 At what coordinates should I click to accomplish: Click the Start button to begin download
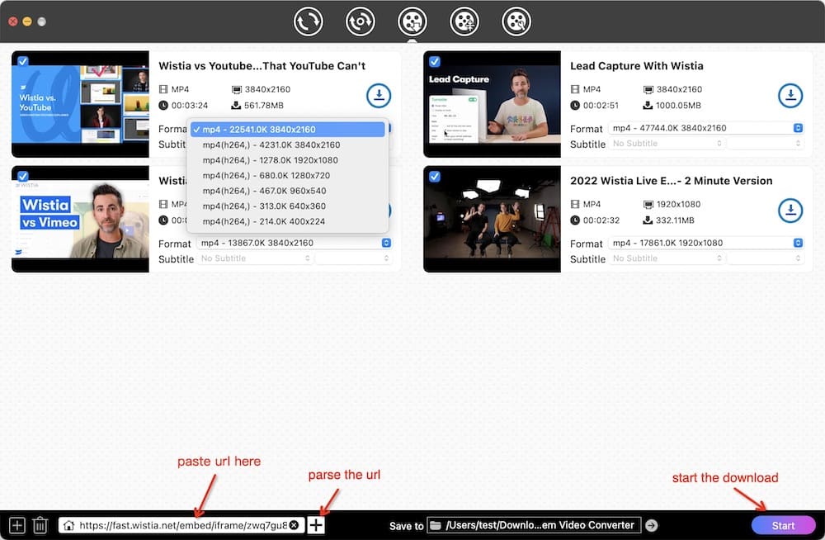pyautogui.click(x=783, y=525)
